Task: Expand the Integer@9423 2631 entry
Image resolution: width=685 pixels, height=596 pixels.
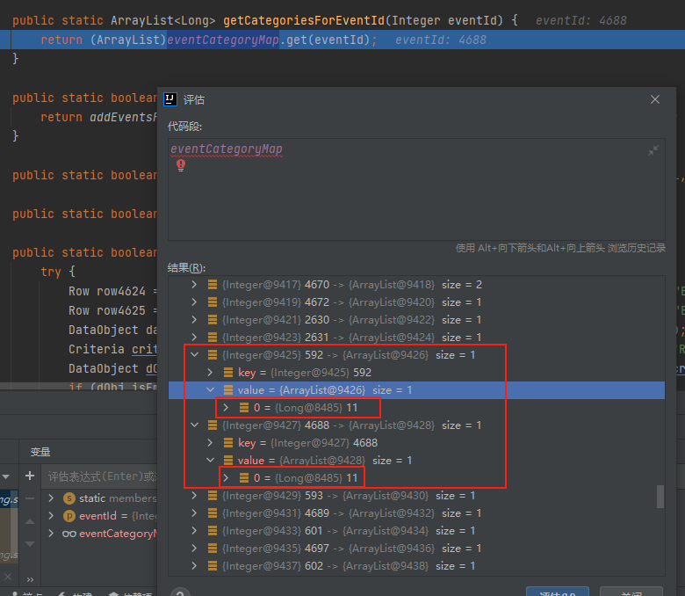Action: click(x=194, y=338)
